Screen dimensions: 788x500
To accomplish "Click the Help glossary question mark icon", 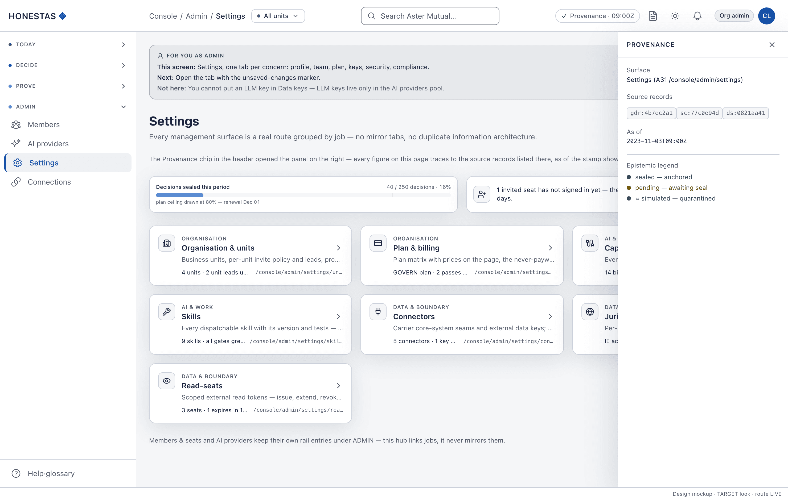I will pos(16,473).
